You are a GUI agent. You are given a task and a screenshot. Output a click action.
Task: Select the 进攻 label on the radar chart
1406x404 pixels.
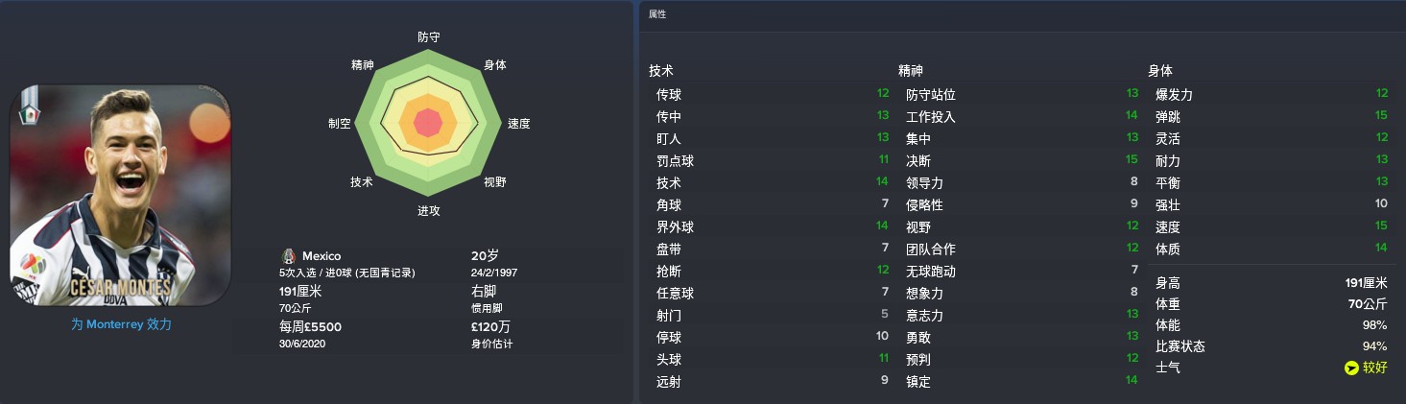(429, 210)
